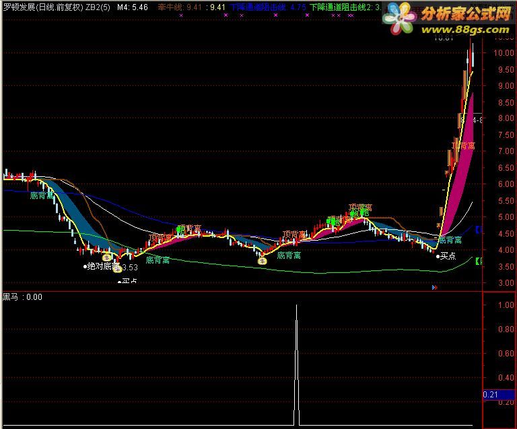This screenshot has width=517, height=429.
Task: Click the 5.50 price axis label
Action: tap(506, 201)
